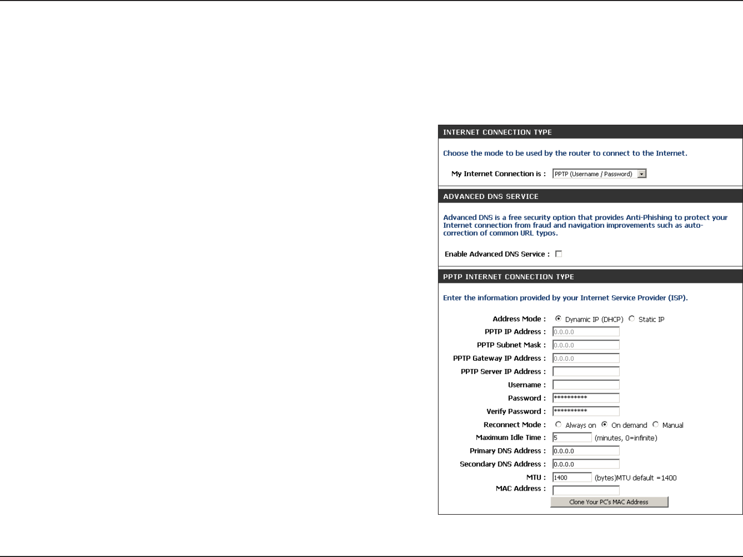Viewport: 743px width, 557px height.
Task: Click the MTU value field
Action: (x=572, y=478)
